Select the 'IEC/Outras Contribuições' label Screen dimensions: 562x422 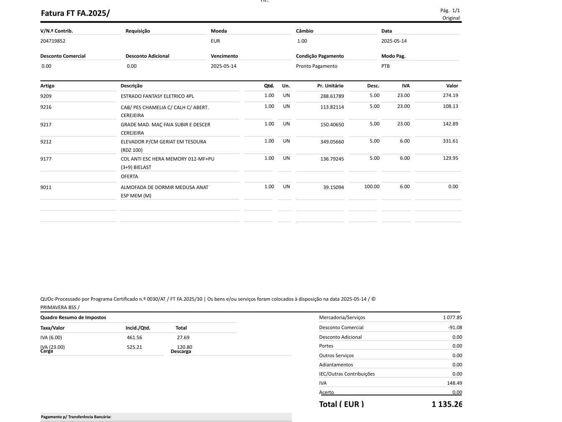coord(347,374)
